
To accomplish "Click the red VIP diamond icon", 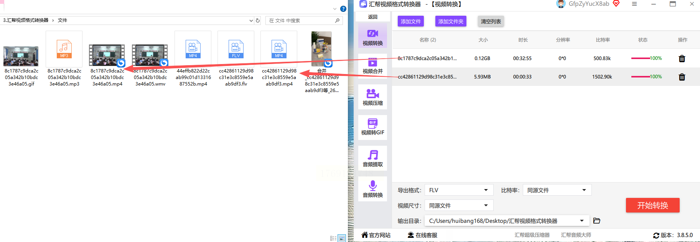I will [x=616, y=4].
